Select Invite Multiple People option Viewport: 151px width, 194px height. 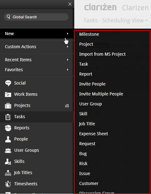point(101,94)
